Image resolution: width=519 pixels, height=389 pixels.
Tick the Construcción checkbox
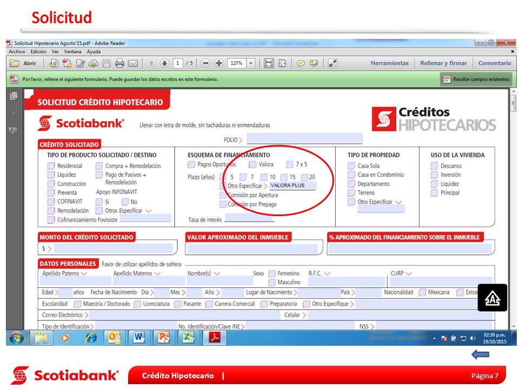point(51,184)
